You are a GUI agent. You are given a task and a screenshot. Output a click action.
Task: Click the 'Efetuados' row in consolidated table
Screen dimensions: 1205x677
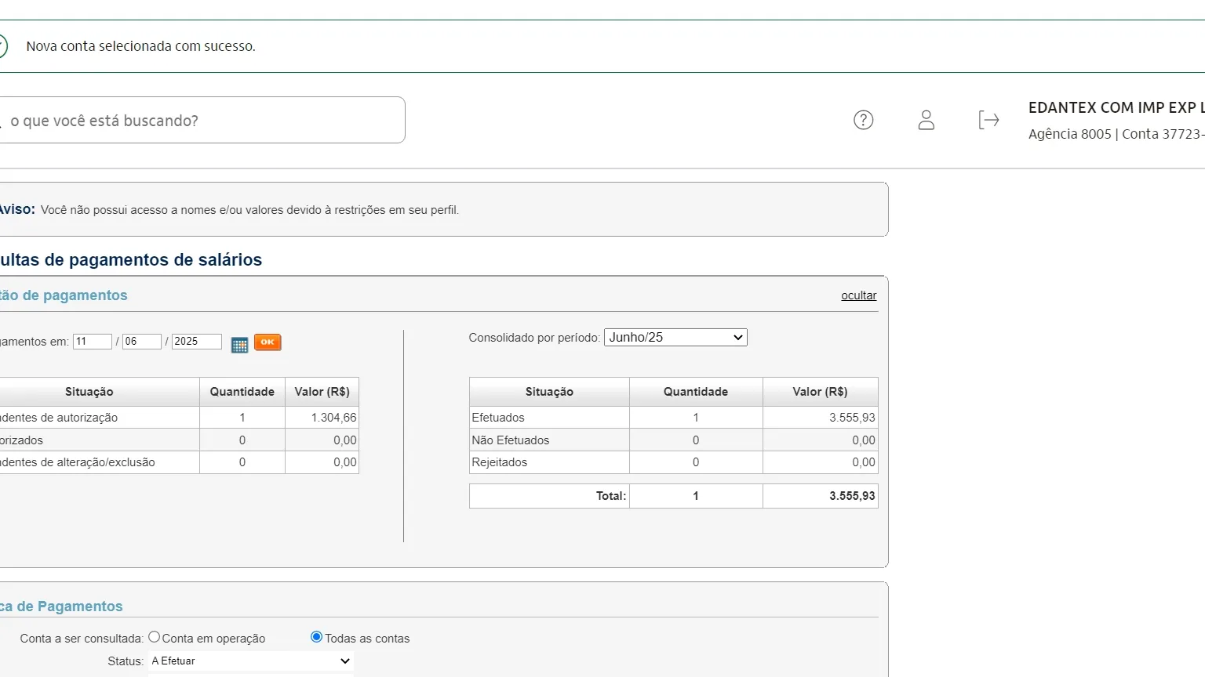pos(498,418)
